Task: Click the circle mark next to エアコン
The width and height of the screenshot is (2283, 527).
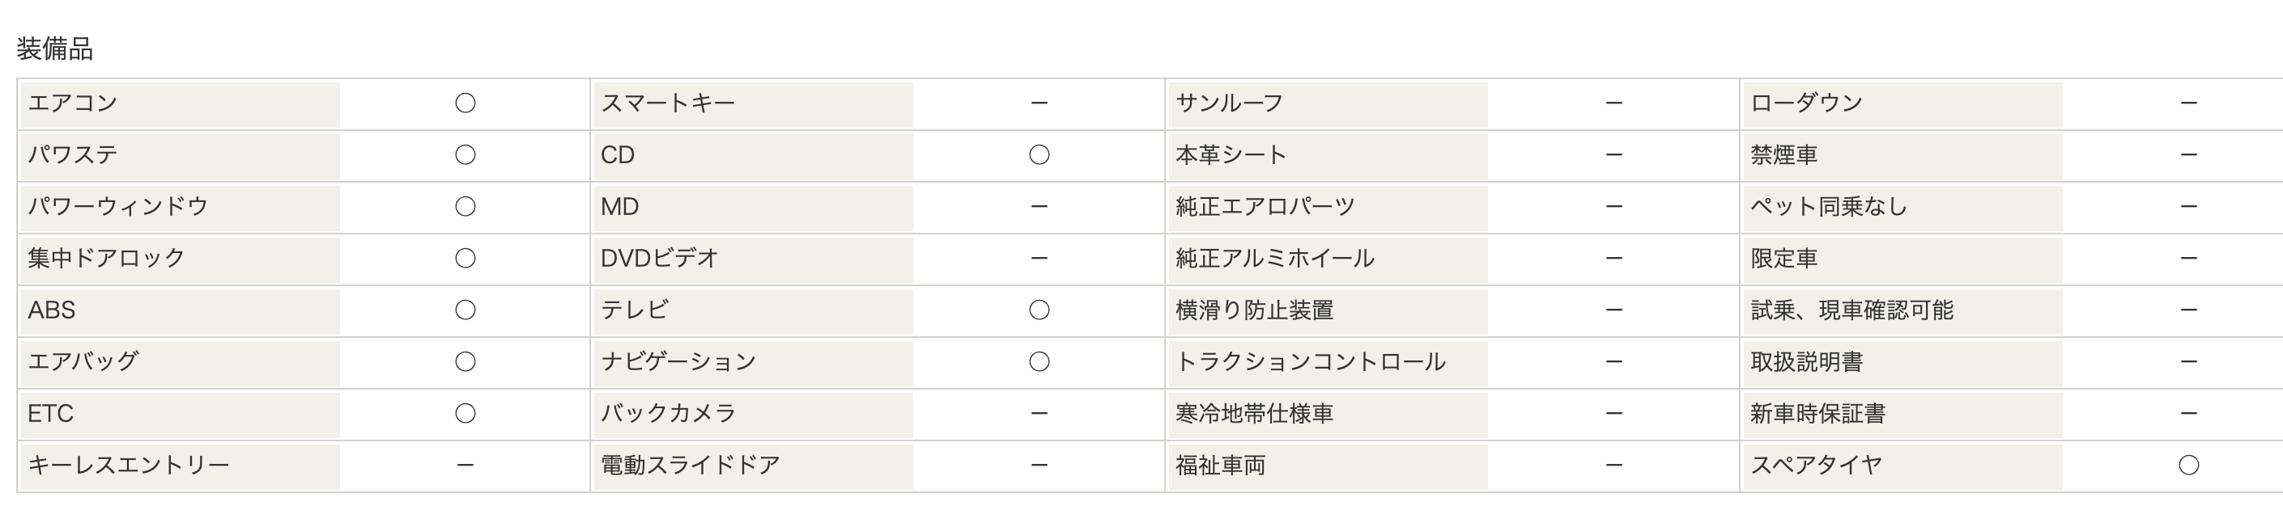Action: 466,103
